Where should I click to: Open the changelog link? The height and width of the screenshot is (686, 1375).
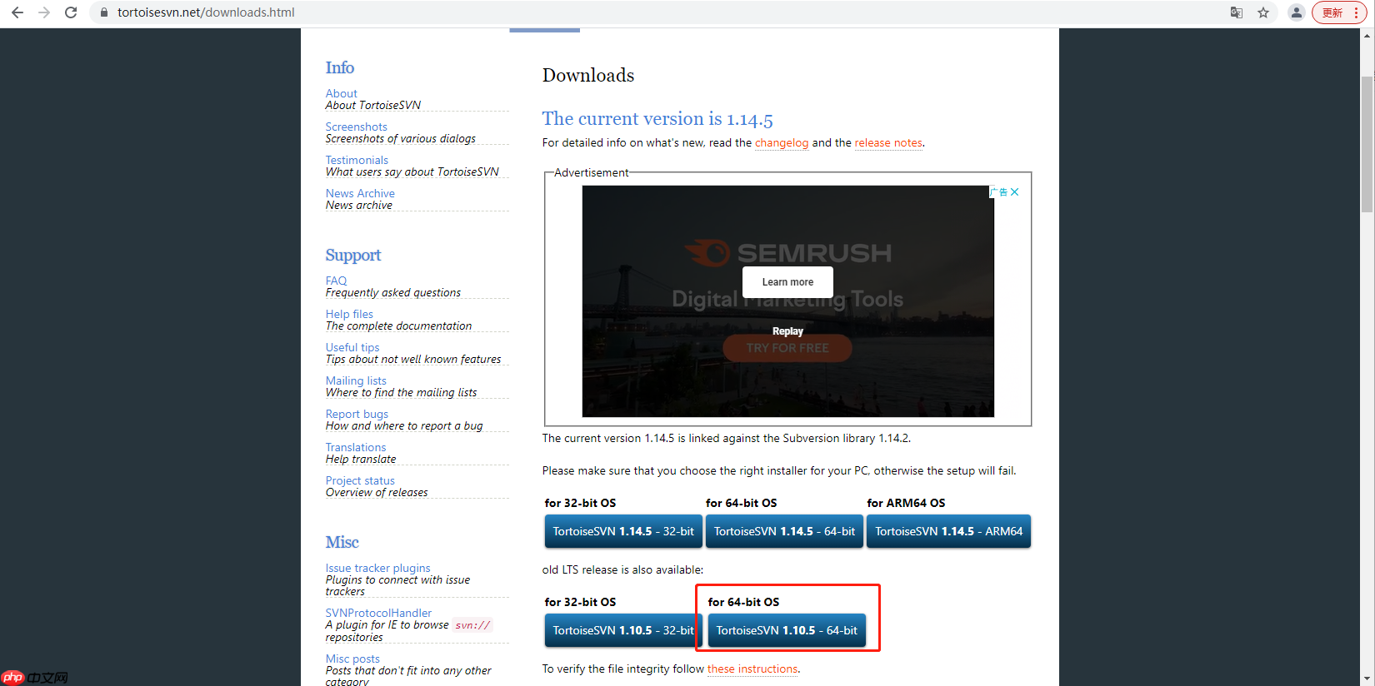tap(781, 143)
